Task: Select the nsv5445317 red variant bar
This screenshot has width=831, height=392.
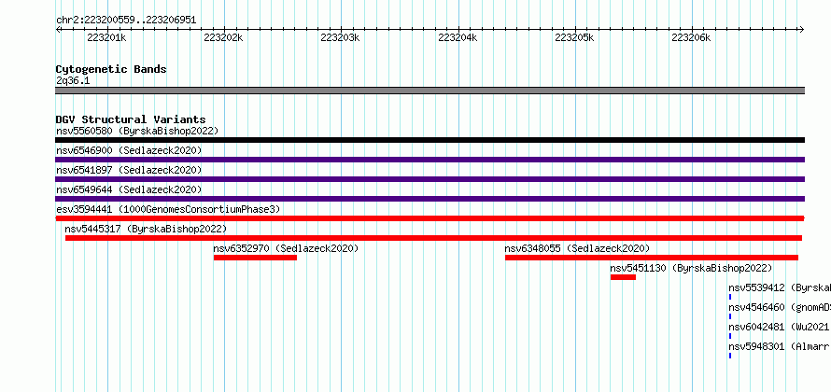Action: click(x=433, y=238)
